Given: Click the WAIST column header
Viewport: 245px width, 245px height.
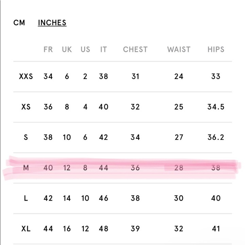Looking at the screenshot, I should pyautogui.click(x=179, y=49).
